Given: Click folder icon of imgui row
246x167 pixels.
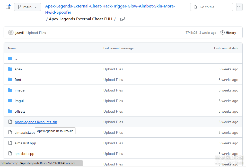Looking at the screenshot, I should [x=10, y=101].
